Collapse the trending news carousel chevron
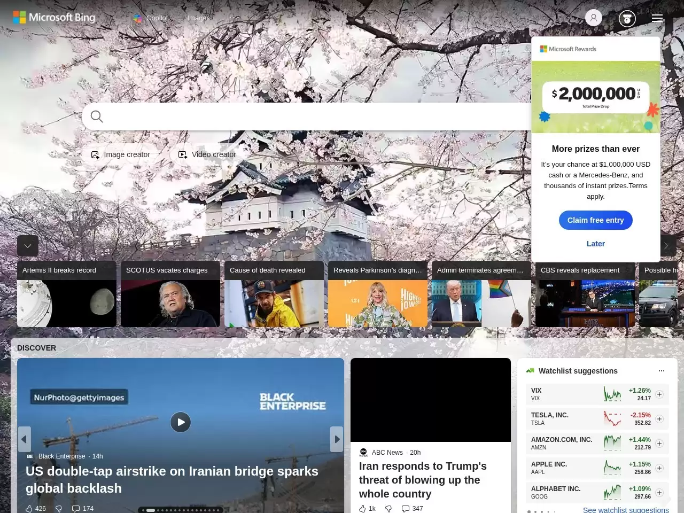The image size is (684, 513). (28, 246)
